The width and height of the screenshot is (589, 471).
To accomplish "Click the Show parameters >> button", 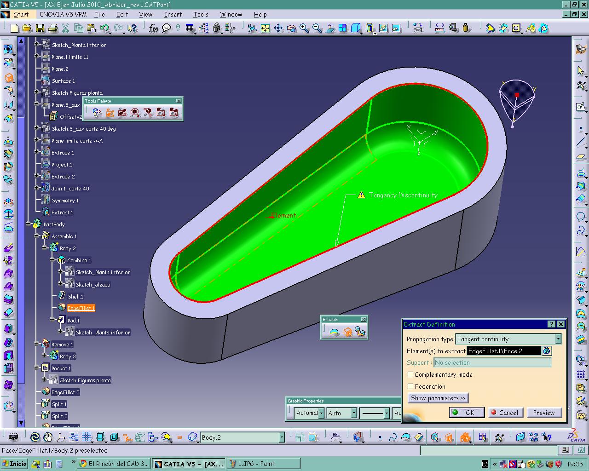I will click(438, 398).
